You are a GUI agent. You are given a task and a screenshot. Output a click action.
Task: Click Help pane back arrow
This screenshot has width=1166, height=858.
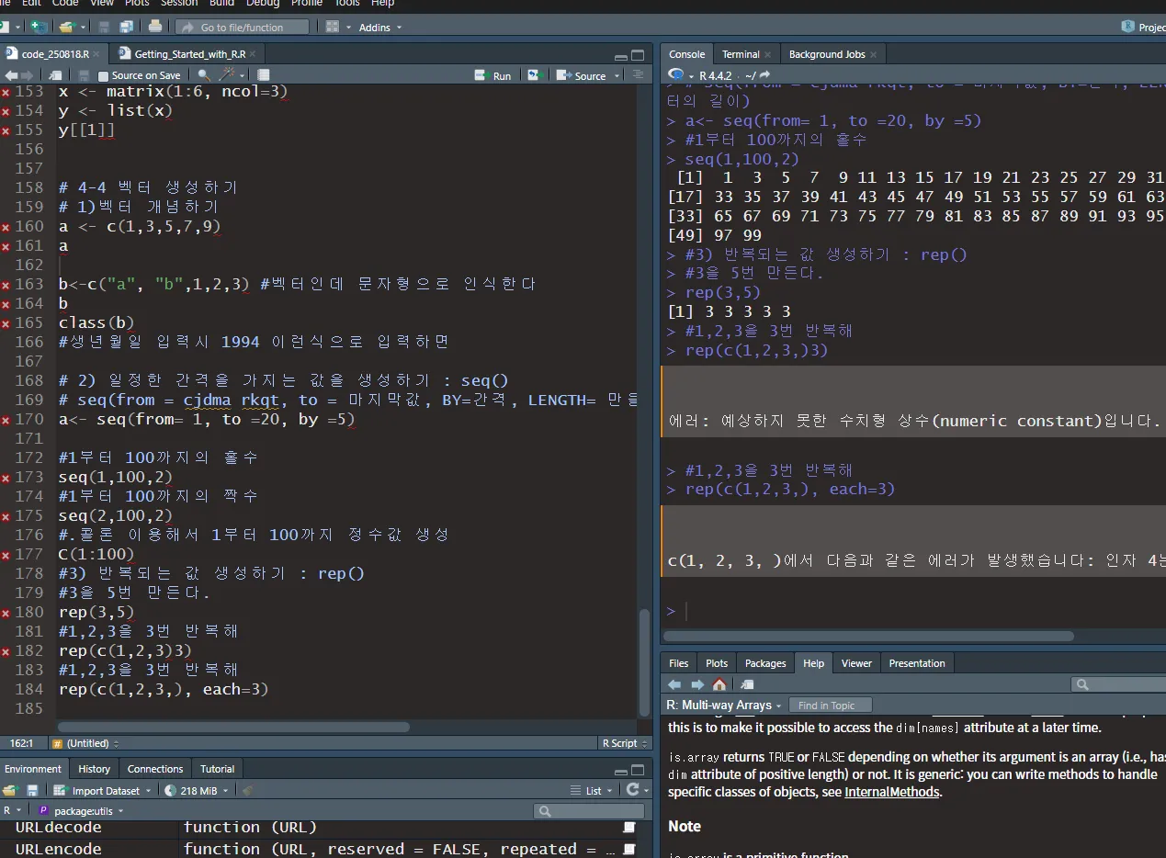click(x=675, y=684)
